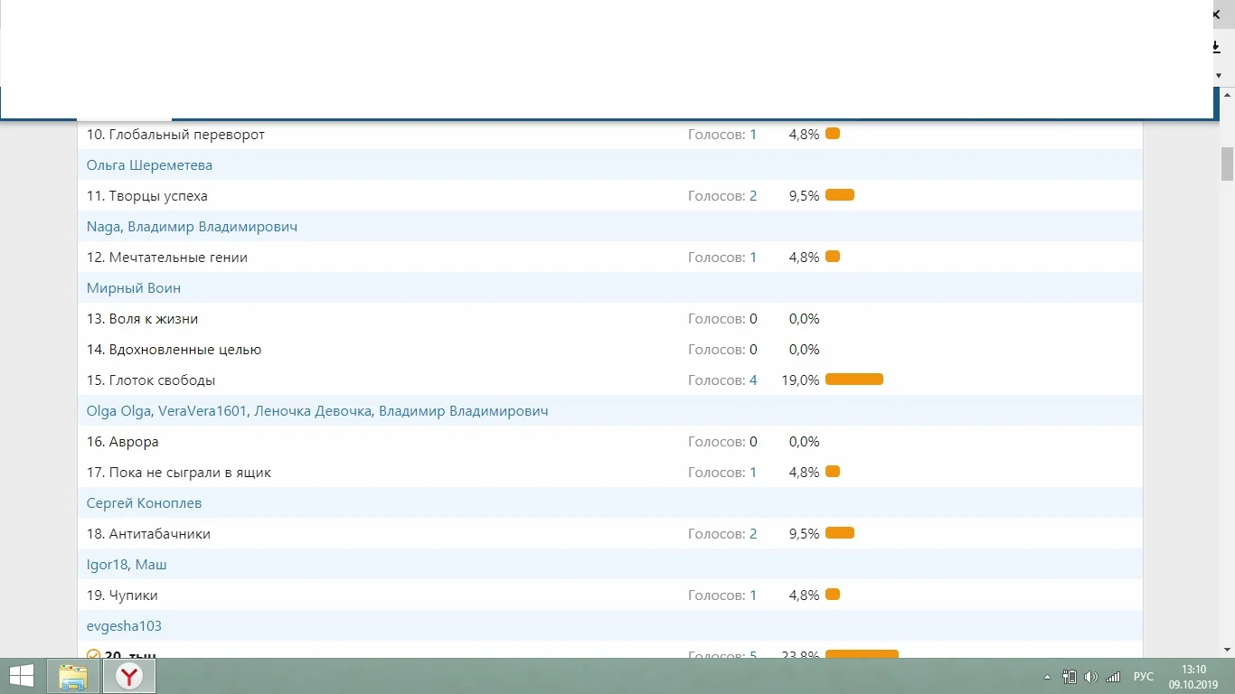This screenshot has width=1235, height=694.
Task: Click vote count 2 for Антитабачники
Action: click(753, 534)
